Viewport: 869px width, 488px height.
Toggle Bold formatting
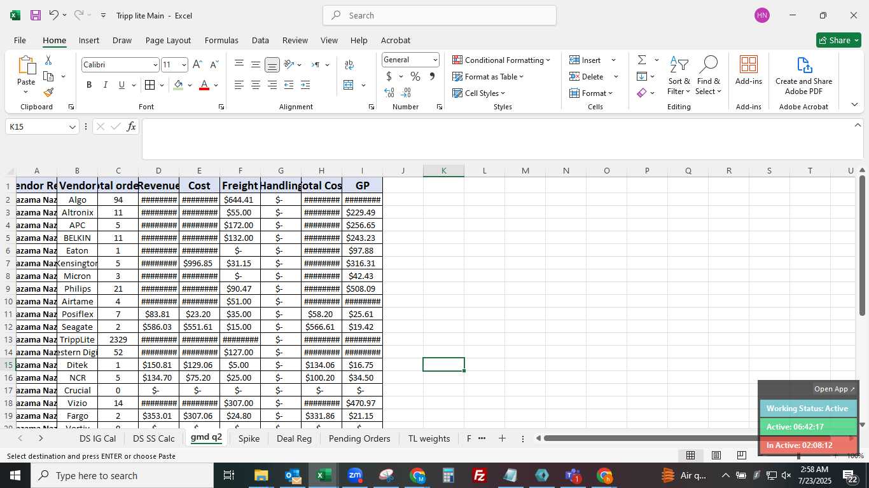[x=89, y=85]
